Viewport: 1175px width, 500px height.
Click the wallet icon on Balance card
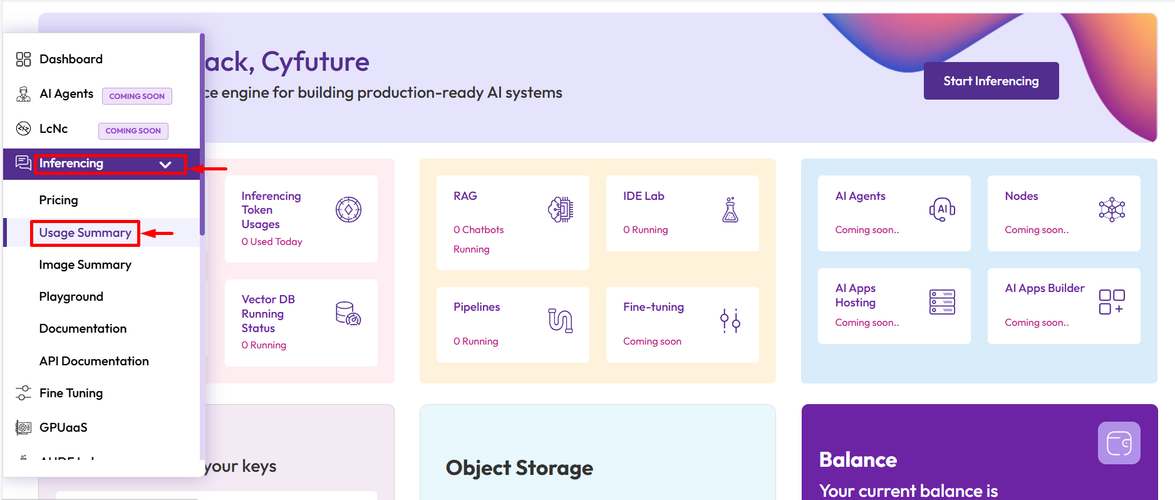click(x=1119, y=443)
